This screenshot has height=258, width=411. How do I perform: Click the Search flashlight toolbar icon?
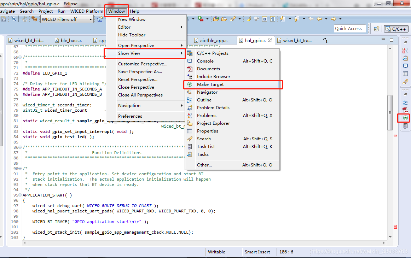click(x=232, y=19)
